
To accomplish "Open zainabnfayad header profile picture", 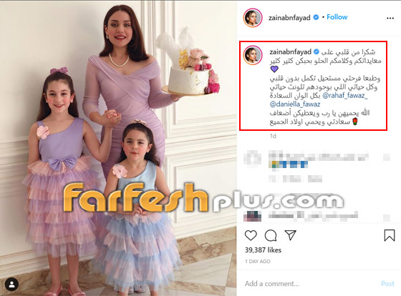I will (x=253, y=18).
